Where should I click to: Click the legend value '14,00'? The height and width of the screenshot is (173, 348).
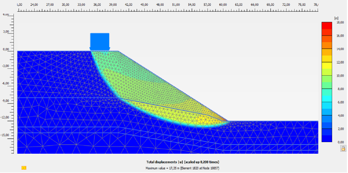pos(340,49)
